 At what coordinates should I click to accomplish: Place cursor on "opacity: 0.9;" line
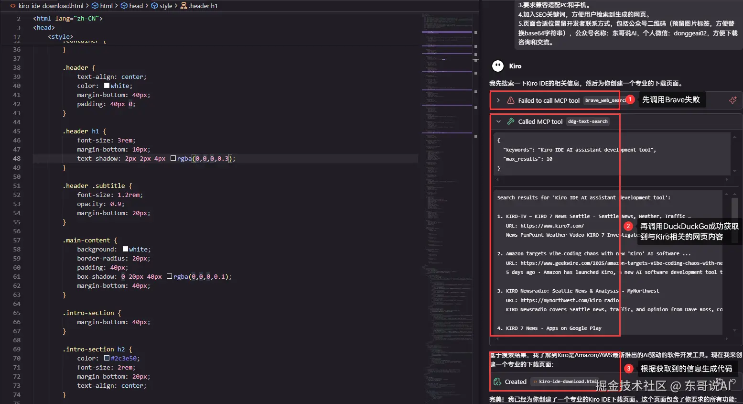(101, 204)
